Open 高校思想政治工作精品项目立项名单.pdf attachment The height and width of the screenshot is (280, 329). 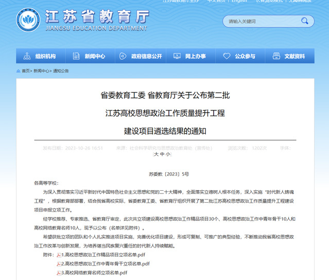[x=103, y=255]
